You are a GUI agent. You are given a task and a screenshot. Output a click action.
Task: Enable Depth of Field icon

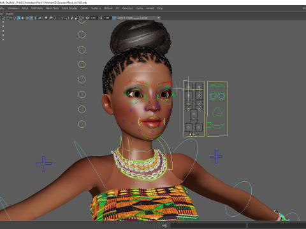pyautogui.click(x=59, y=18)
